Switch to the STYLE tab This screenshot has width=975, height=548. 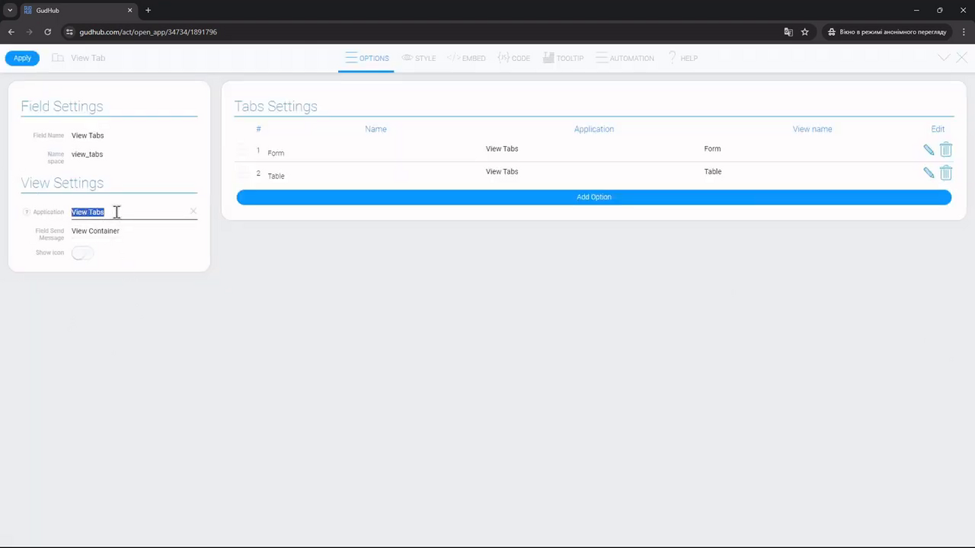point(419,58)
